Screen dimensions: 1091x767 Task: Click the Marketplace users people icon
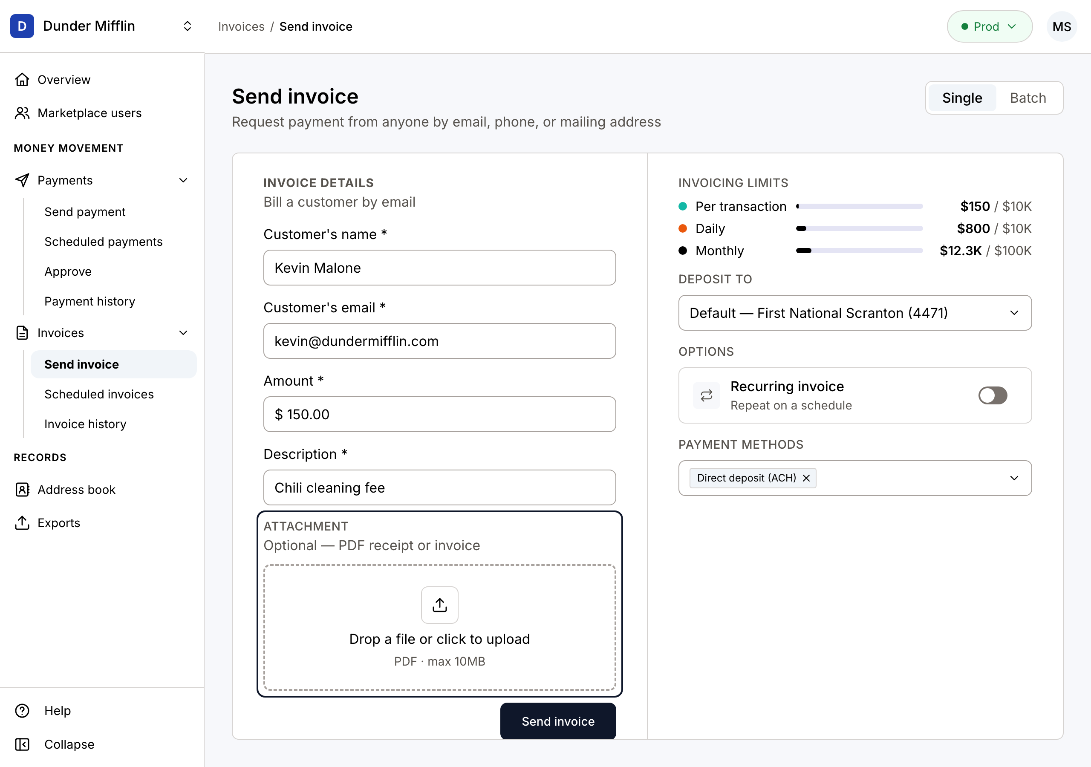(22, 113)
